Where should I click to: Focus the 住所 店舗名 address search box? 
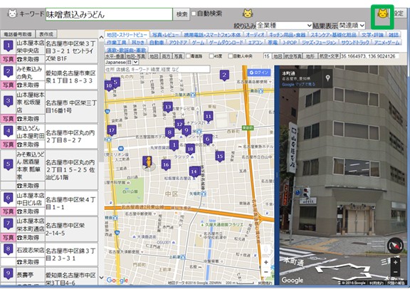pos(157,69)
